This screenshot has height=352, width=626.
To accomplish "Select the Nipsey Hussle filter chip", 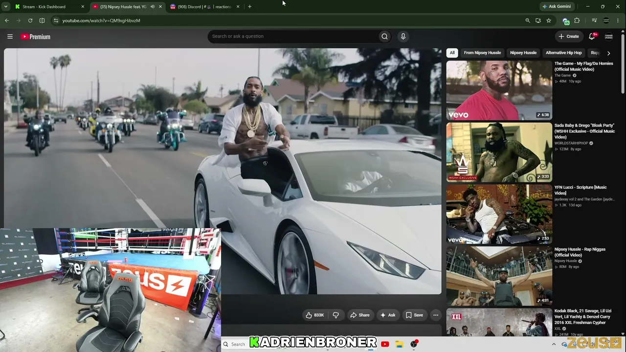I will click(523, 53).
